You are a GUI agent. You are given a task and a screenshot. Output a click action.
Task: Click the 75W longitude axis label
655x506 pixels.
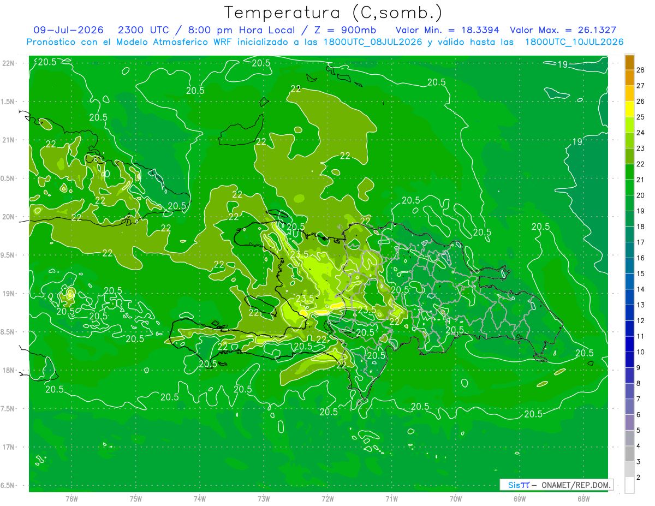pos(136,498)
